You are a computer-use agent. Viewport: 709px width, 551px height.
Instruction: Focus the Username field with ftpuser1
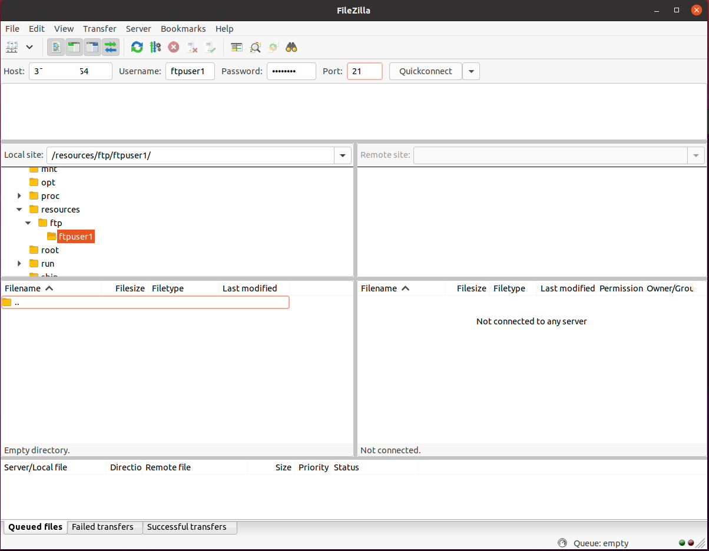click(x=190, y=71)
